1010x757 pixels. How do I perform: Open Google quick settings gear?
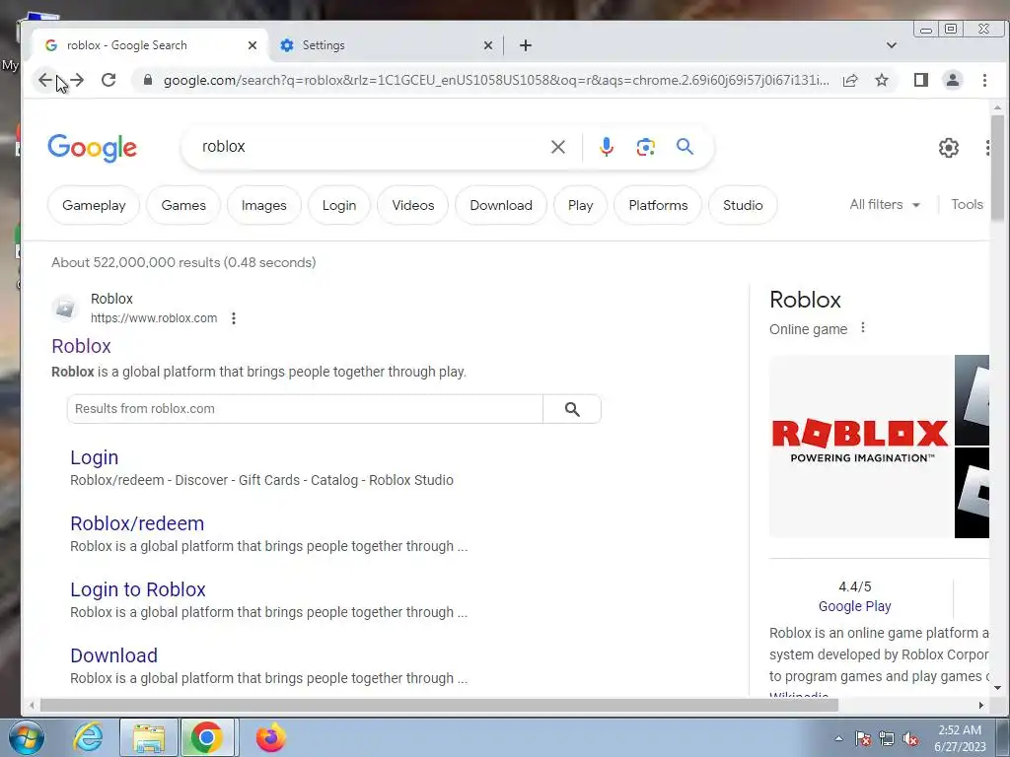coord(948,148)
